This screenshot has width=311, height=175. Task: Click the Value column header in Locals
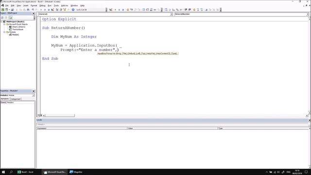(x=173, y=128)
